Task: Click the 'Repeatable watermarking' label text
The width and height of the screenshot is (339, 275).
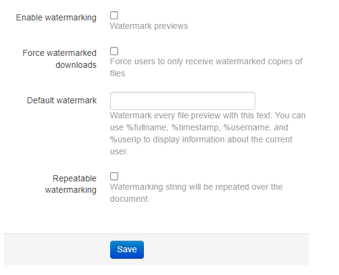Action: coord(70,184)
